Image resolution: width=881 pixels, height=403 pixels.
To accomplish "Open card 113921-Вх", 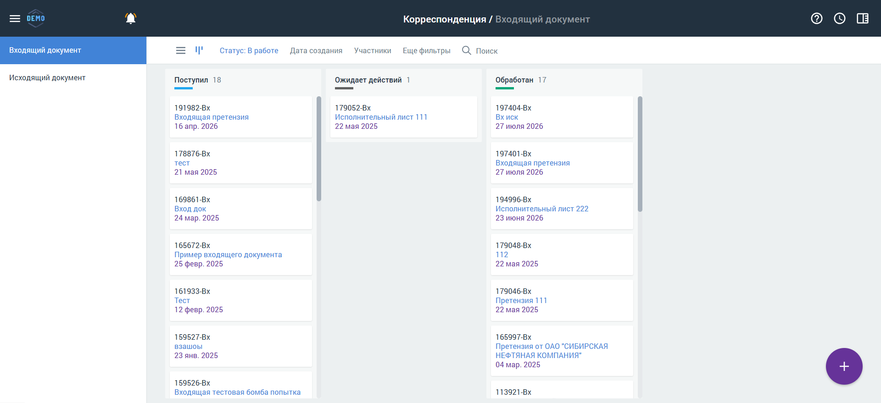I will pos(562,389).
